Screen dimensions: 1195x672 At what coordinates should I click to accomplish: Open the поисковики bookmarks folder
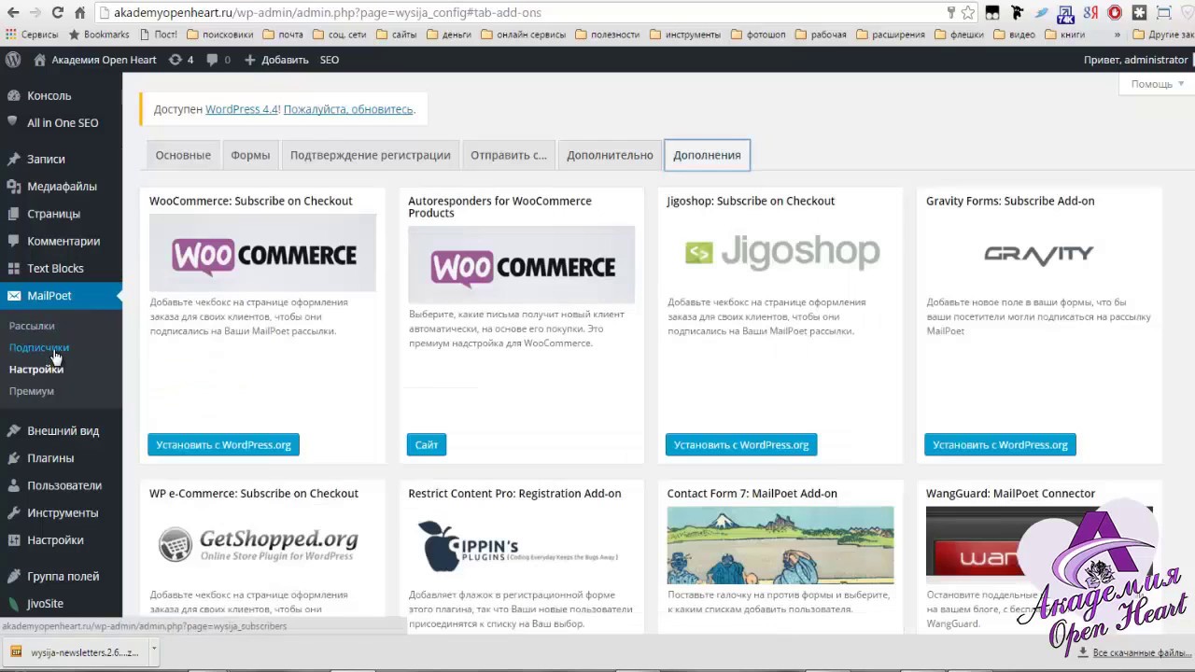point(220,35)
